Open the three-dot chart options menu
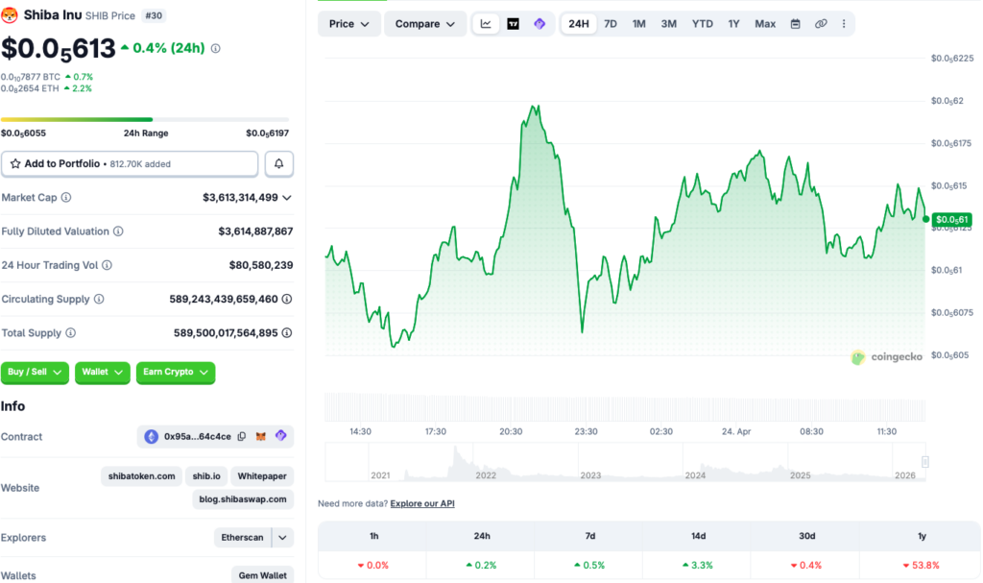This screenshot has width=983, height=583. [x=844, y=24]
